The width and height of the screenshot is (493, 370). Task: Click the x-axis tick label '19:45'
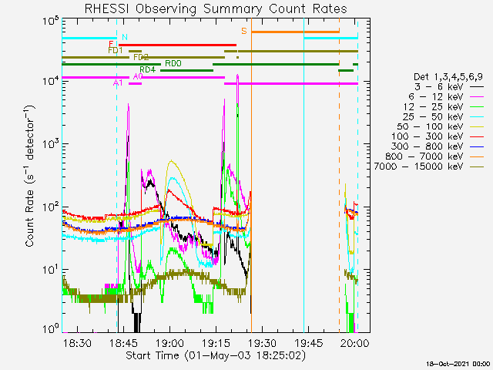pyautogui.click(x=308, y=343)
